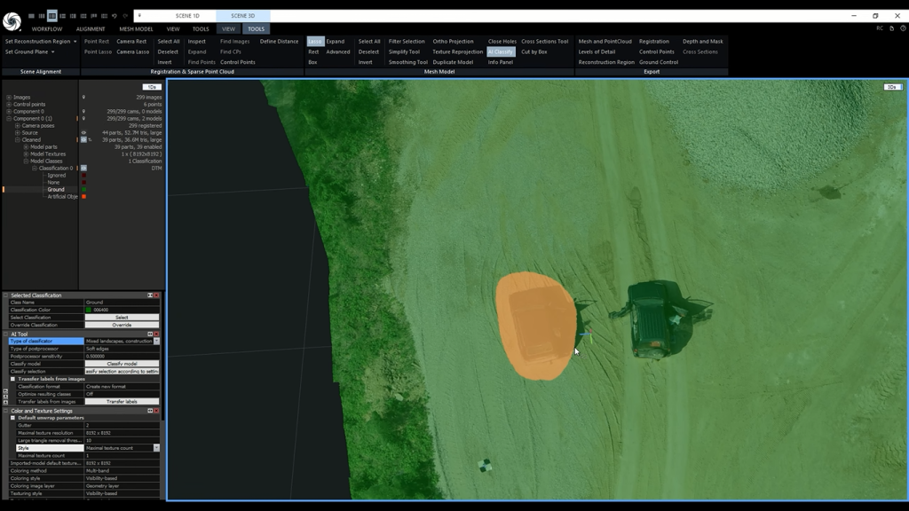Toggle the Source model eye icon
Viewport: 909px width, 511px height.
click(x=83, y=132)
